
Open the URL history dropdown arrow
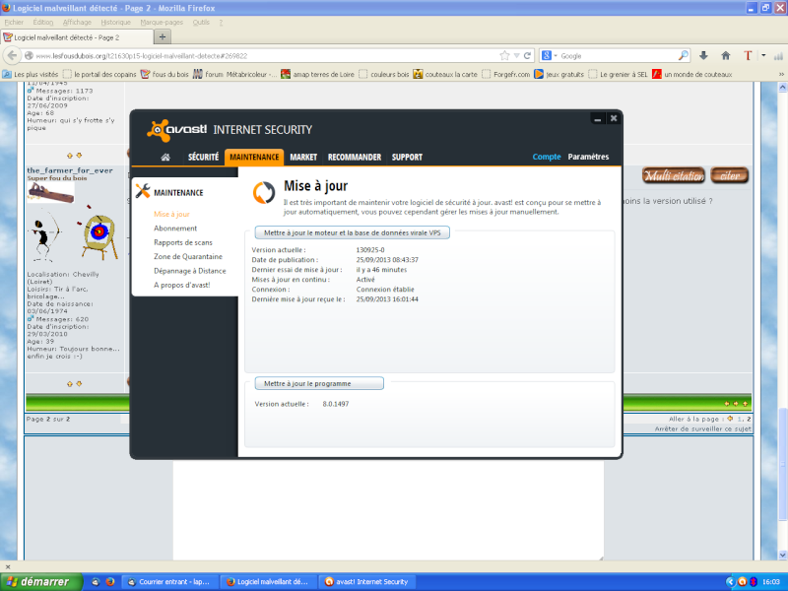(516, 56)
